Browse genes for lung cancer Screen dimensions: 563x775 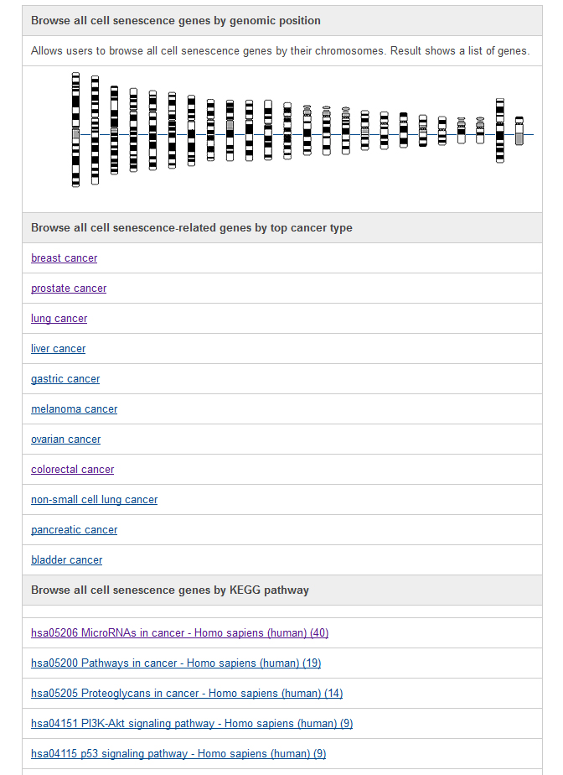pyautogui.click(x=59, y=319)
